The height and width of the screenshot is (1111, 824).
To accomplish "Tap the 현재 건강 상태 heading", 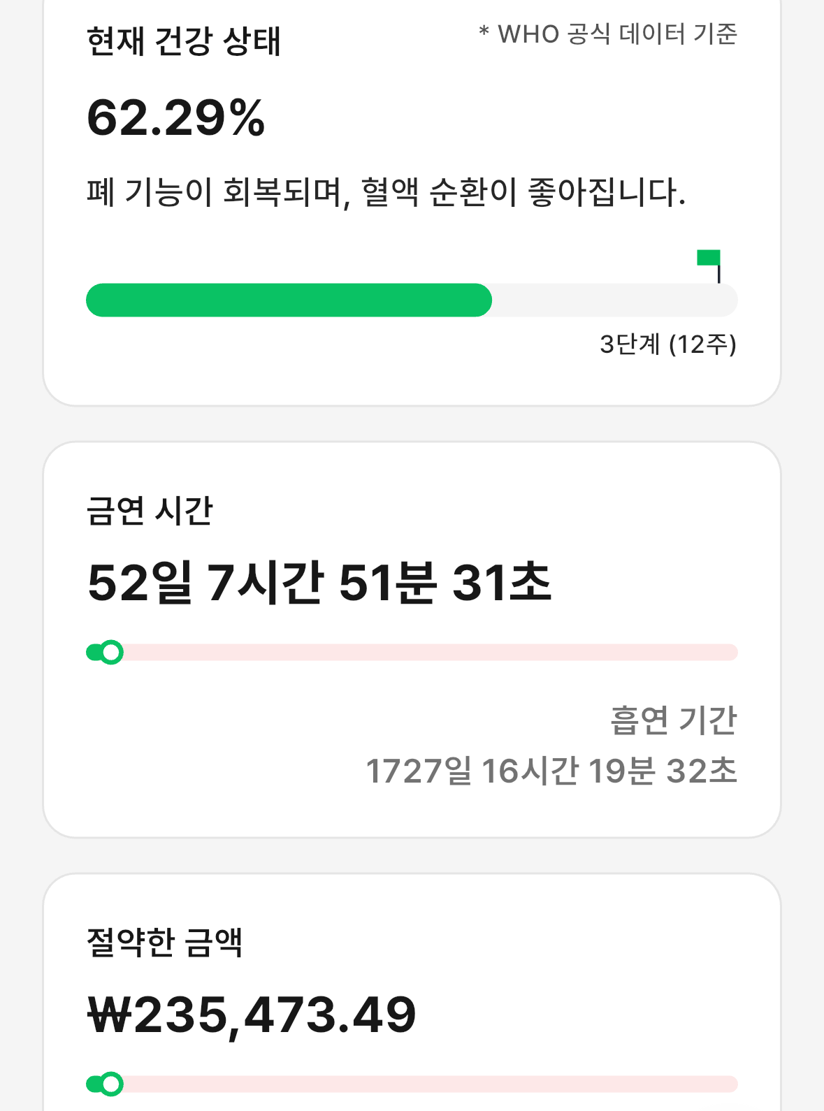I will pyautogui.click(x=183, y=41).
